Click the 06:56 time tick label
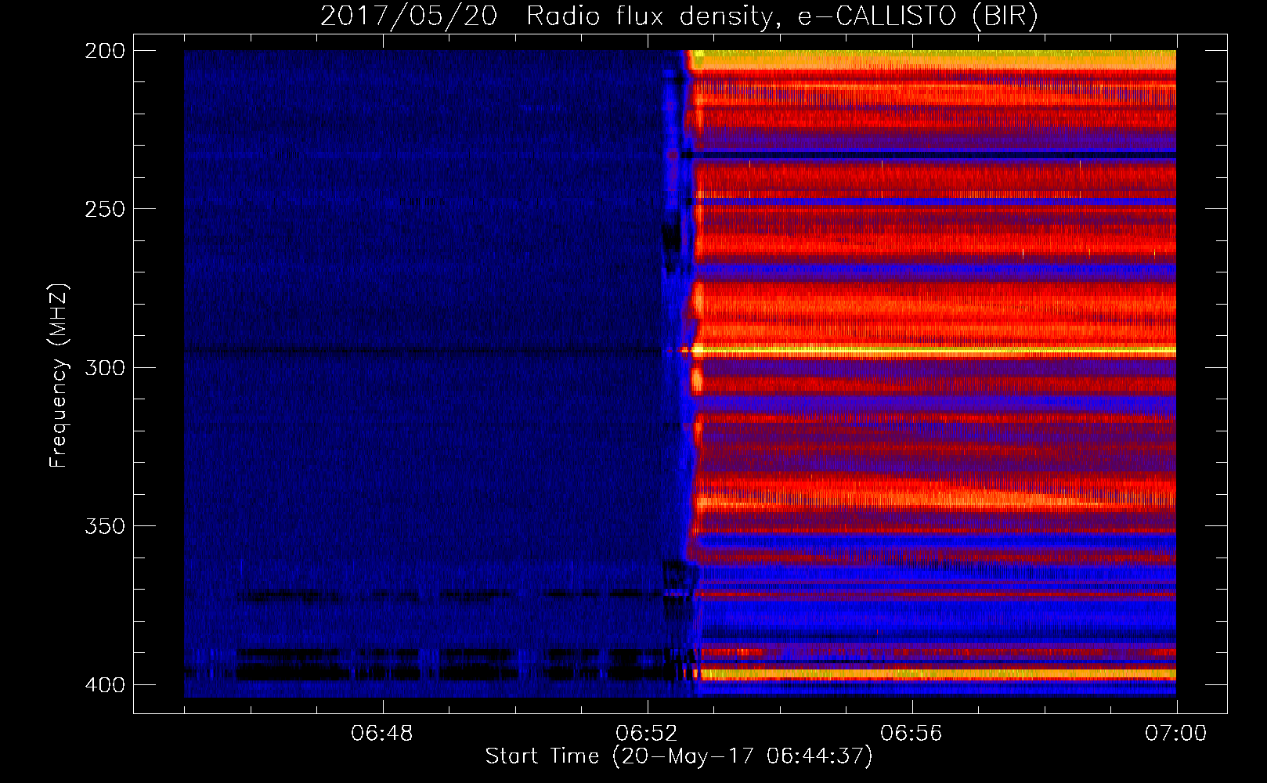 911,734
